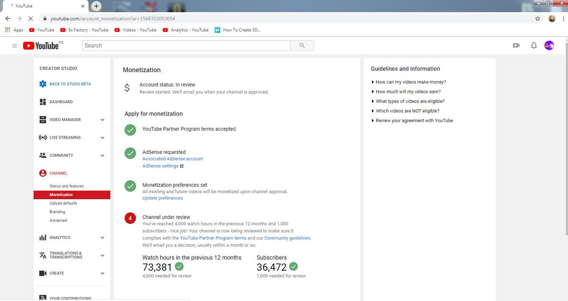Open the Chrome profile avatar
The width and height of the screenshot is (568, 301).
tap(552, 18)
